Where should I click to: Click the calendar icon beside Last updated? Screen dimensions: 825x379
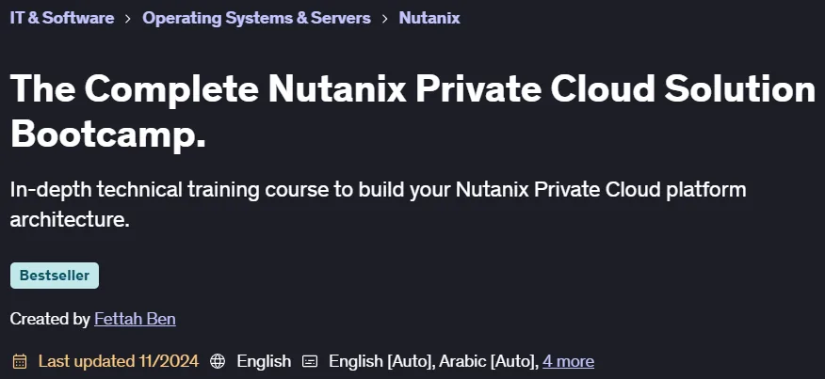(x=20, y=361)
